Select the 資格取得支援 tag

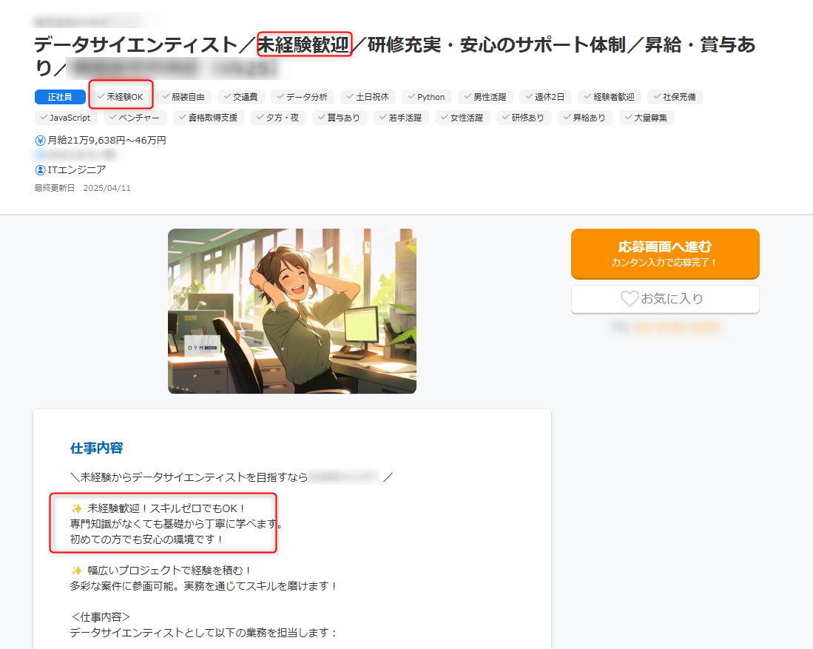click(x=209, y=117)
